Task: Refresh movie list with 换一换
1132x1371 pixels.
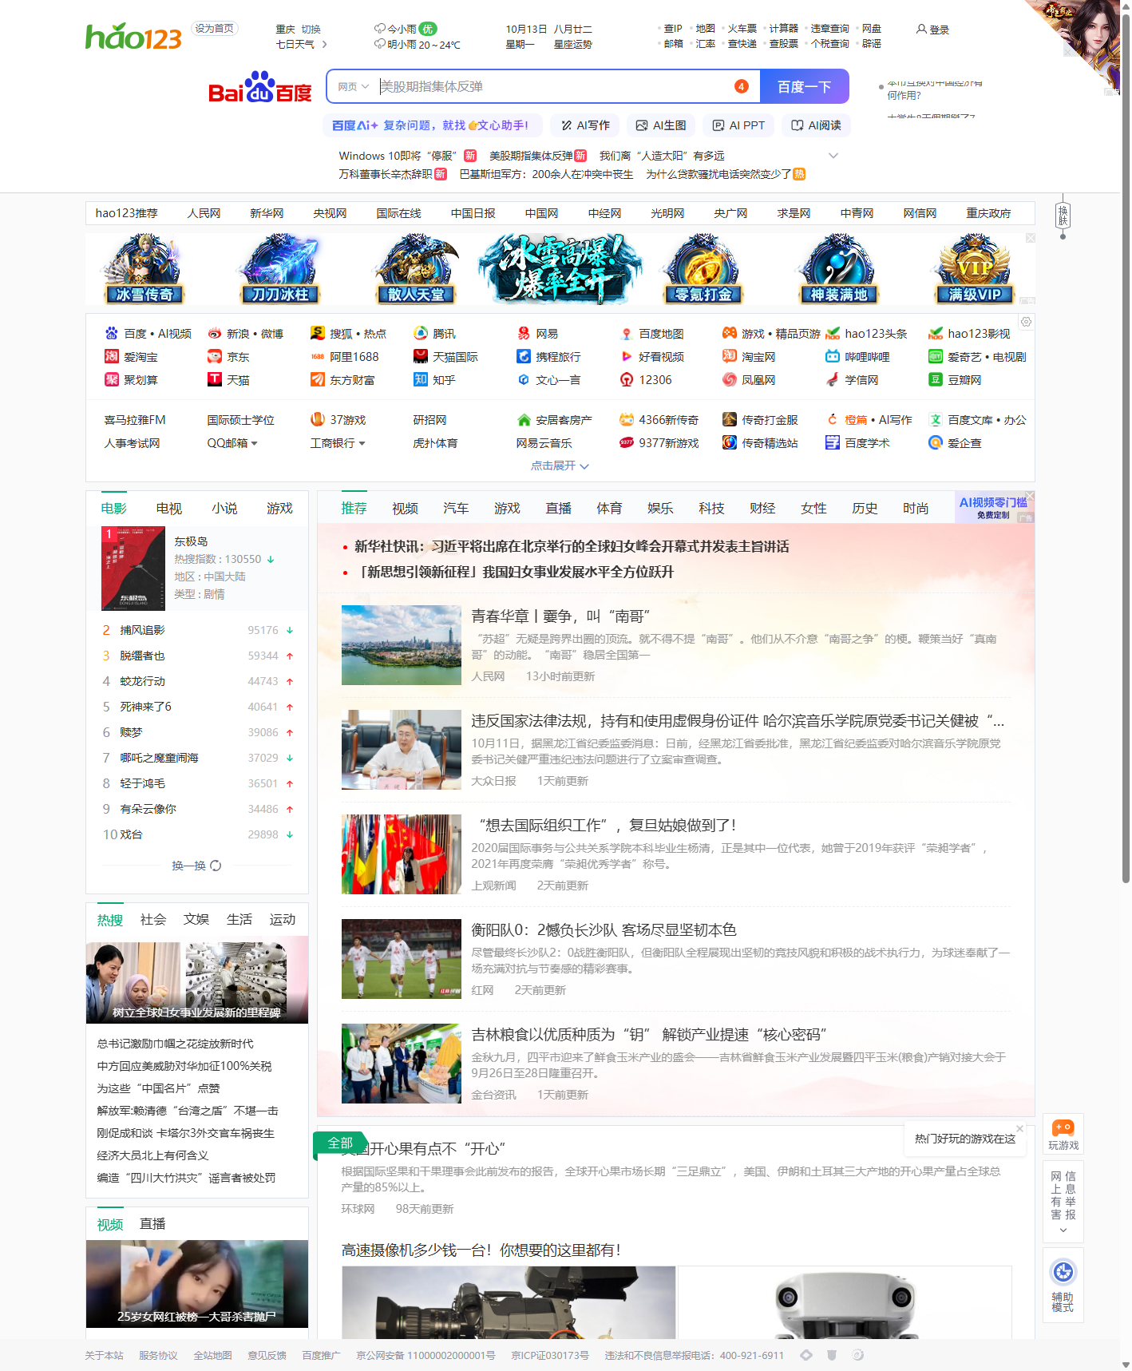Action: [196, 866]
